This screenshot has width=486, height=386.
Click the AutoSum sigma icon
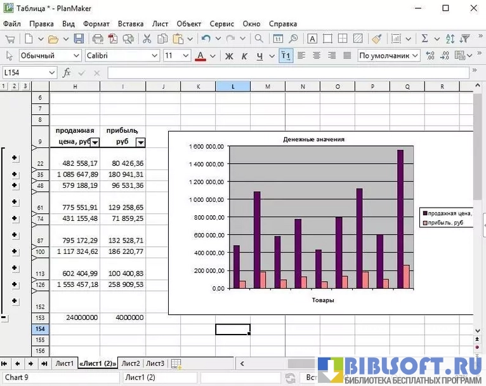coord(425,39)
